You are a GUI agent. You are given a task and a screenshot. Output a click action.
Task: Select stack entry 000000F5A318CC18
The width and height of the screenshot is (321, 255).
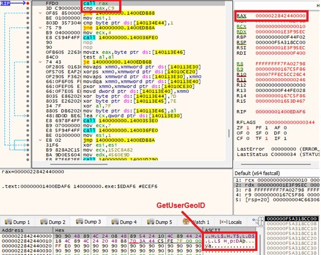tap(292, 233)
